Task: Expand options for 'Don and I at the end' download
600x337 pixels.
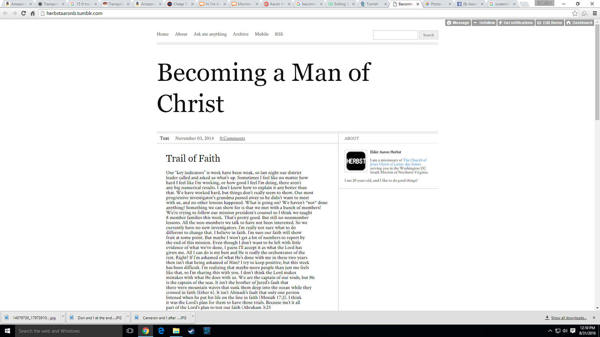Action: point(128,317)
